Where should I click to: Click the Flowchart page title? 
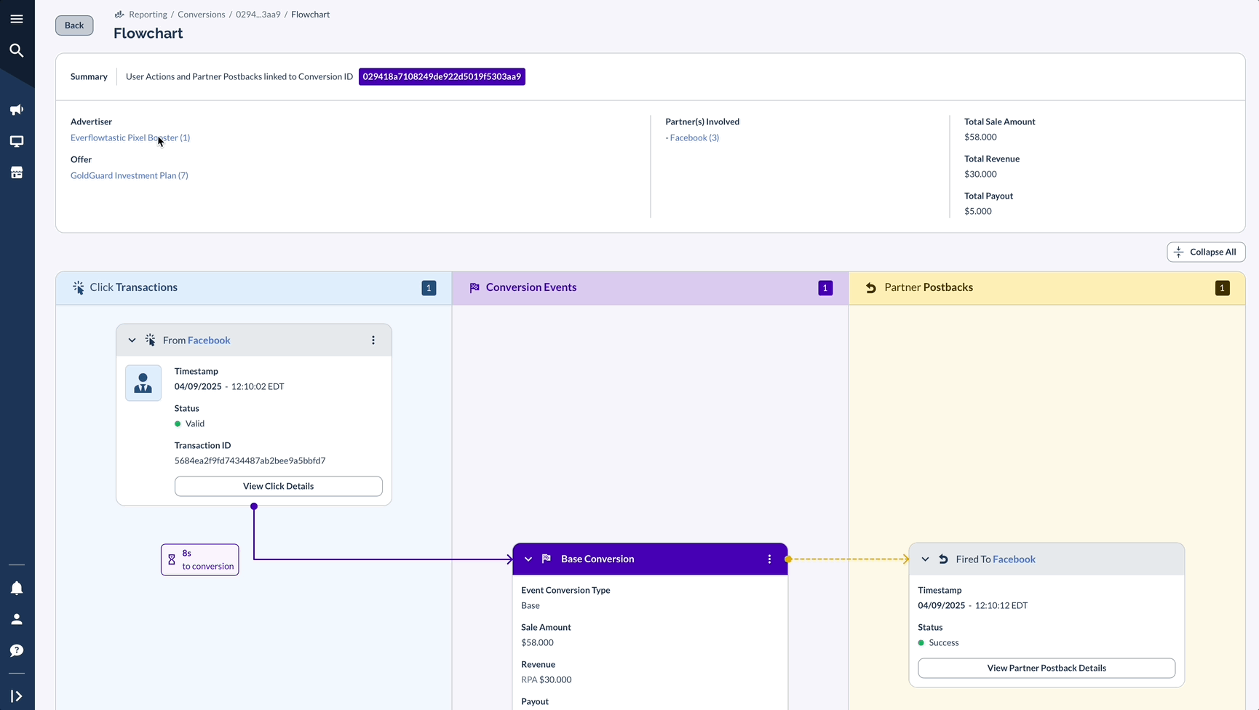click(148, 33)
